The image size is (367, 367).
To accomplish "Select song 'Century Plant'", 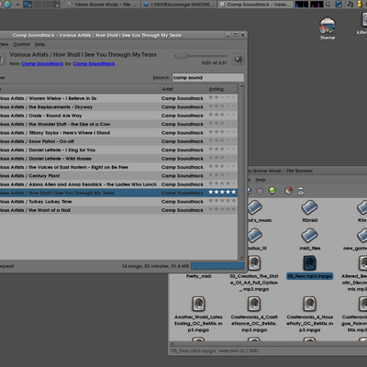I will [118, 175].
